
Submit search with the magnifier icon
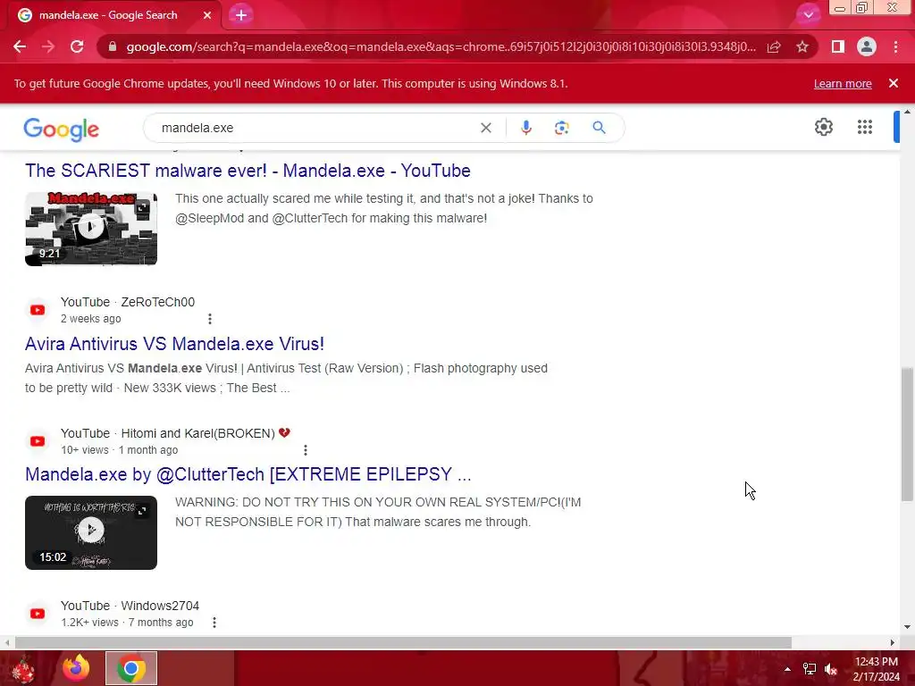click(600, 128)
